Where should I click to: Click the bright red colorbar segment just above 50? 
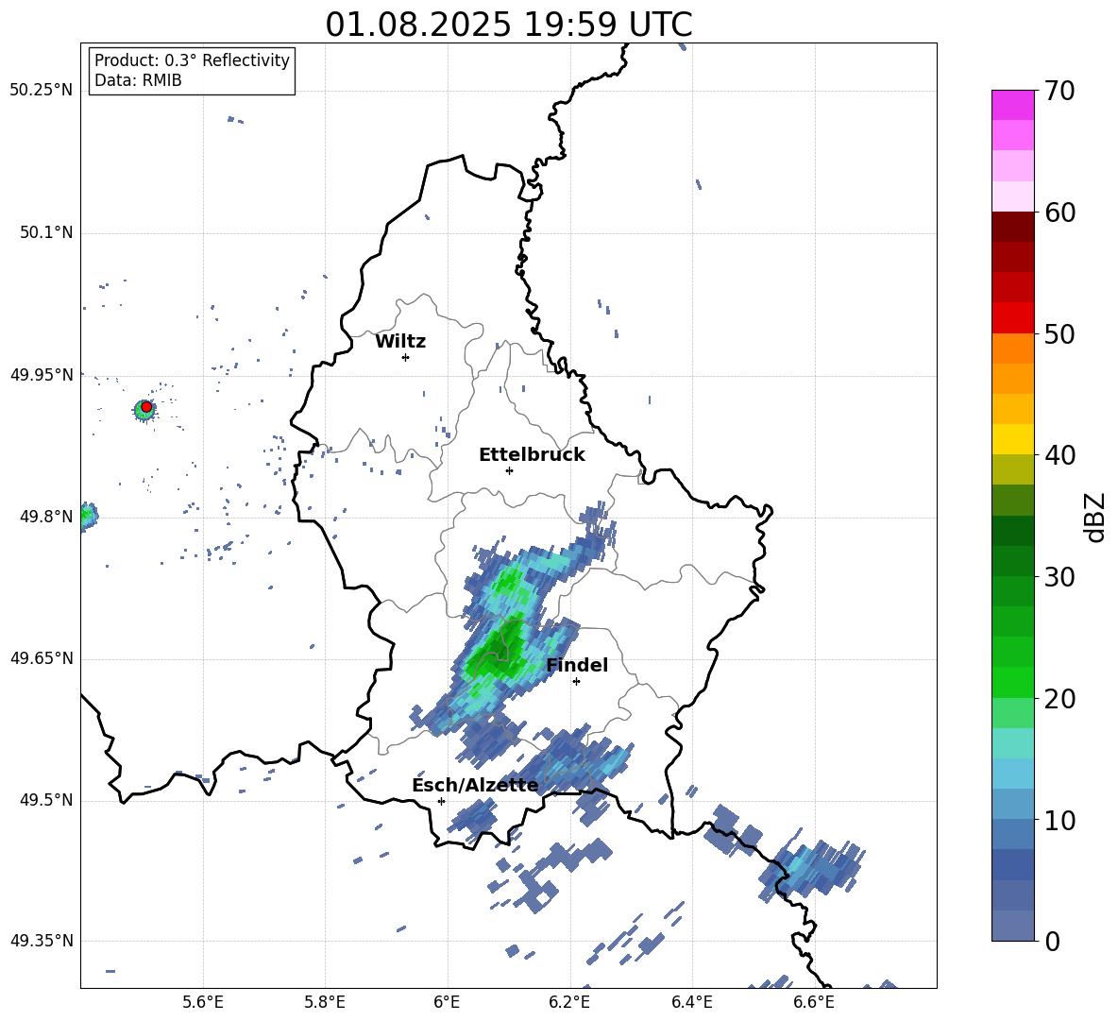pyautogui.click(x=1012, y=317)
